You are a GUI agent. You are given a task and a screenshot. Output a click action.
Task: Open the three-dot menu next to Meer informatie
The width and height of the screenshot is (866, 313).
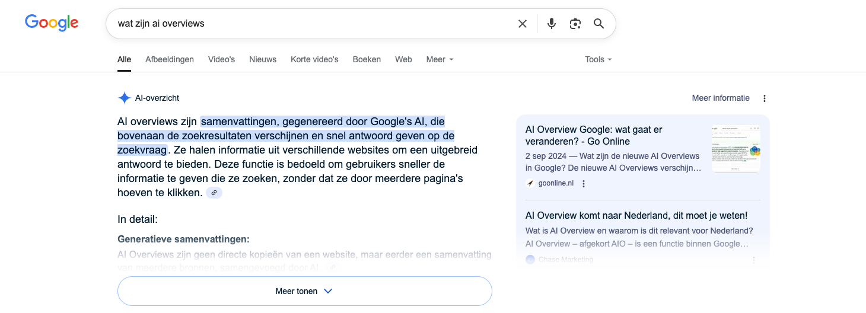(765, 98)
